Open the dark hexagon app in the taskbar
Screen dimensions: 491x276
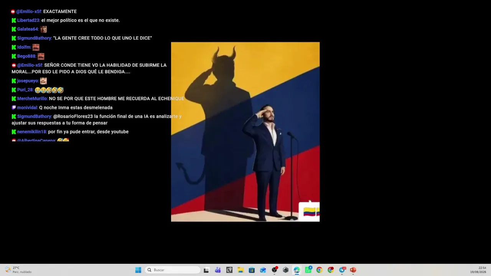pyautogui.click(x=285, y=270)
